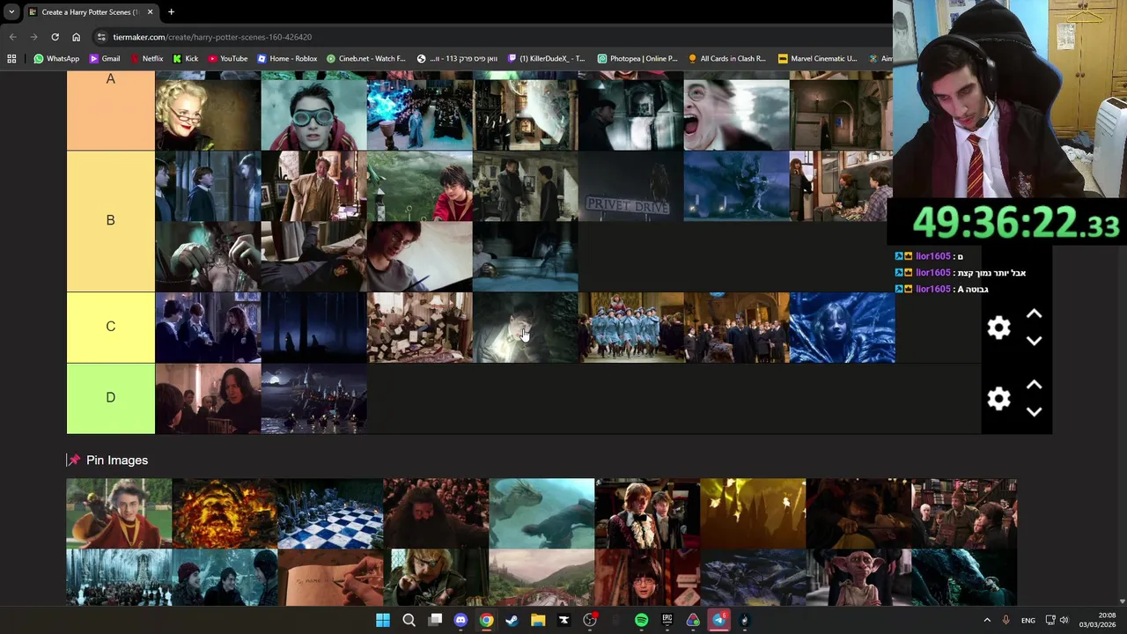Viewport: 1127px width, 634px height.
Task: Click the Pin Images heading
Action: [x=116, y=460]
